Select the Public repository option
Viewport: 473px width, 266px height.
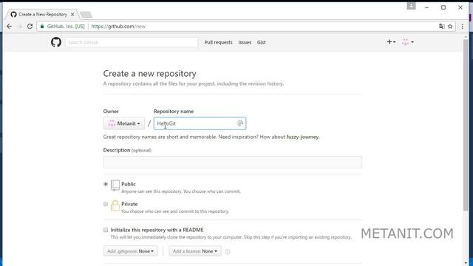click(x=106, y=184)
